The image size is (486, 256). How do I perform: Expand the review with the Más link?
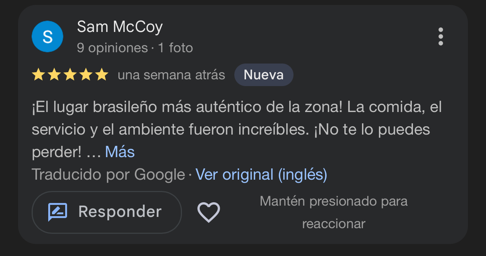[120, 152]
